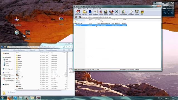The height and width of the screenshot is (100, 178).
Task: Select Dokumente in navigation pane
Action: [x=8, y=61]
